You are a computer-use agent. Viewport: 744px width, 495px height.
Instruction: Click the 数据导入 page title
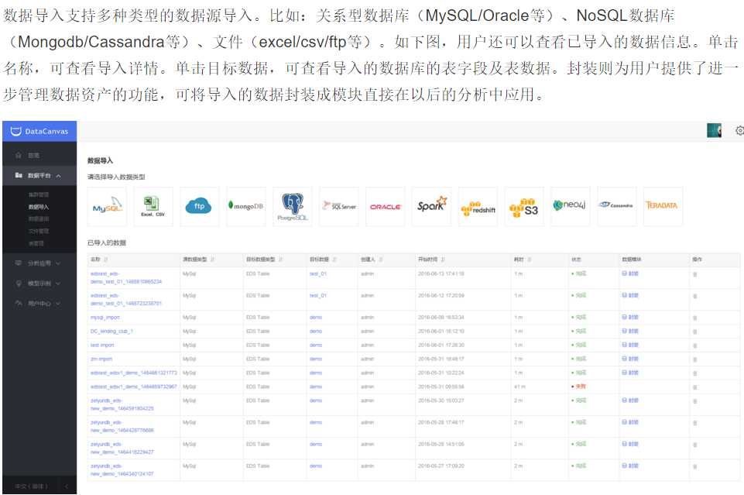(x=100, y=161)
